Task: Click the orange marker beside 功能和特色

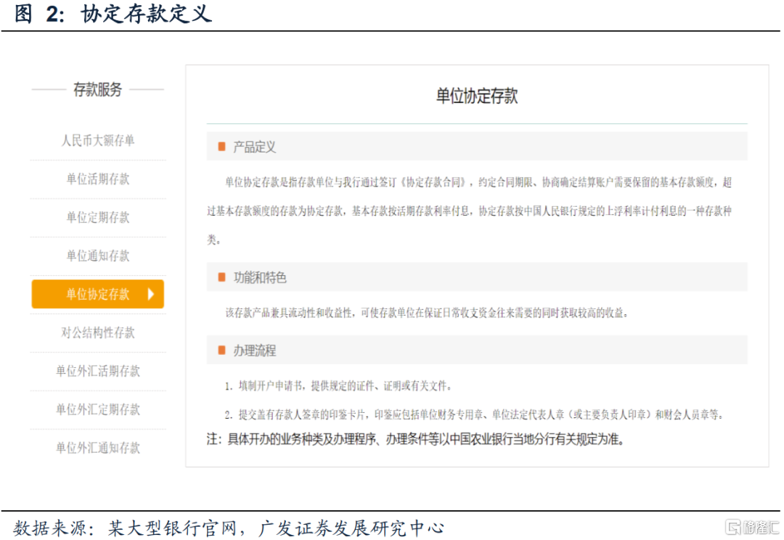Action: point(222,278)
